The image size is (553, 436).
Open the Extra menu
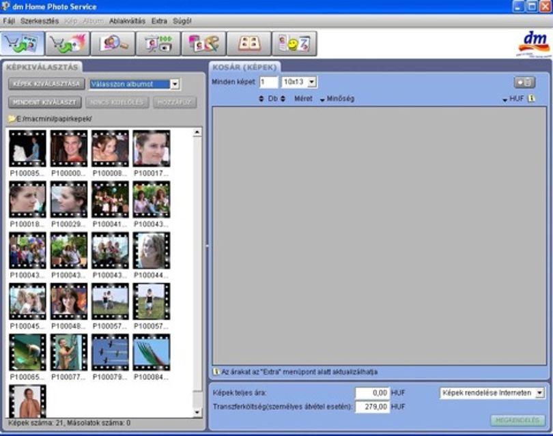tap(159, 21)
